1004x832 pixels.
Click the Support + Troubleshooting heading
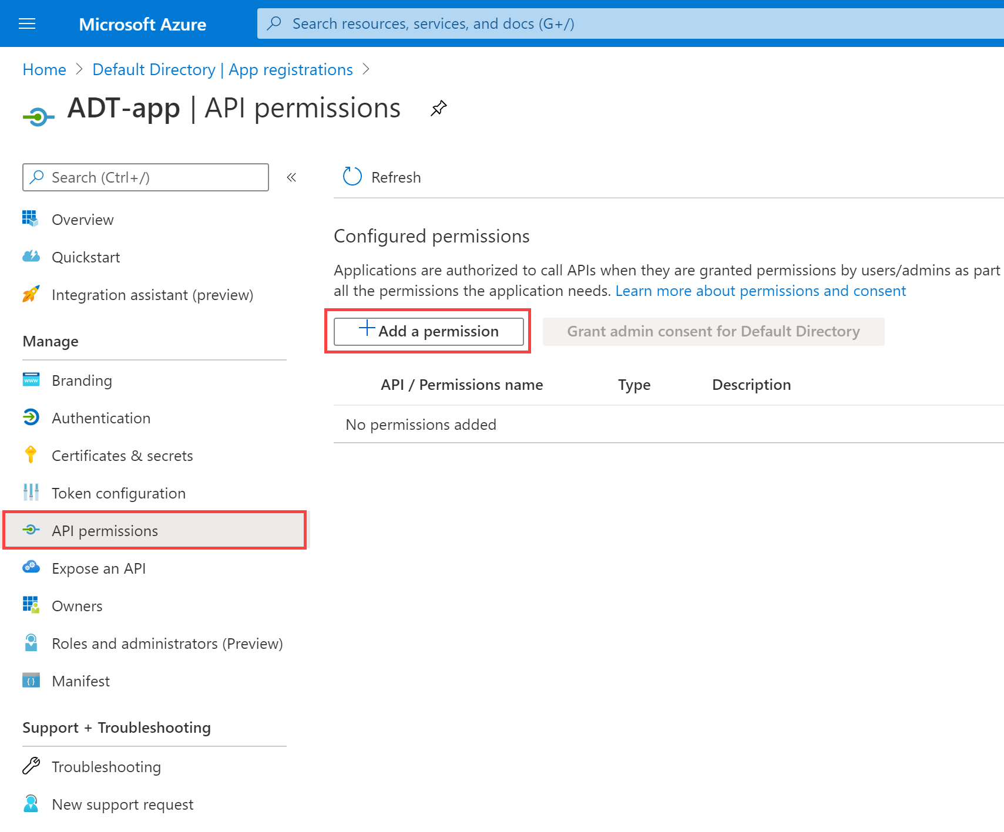tap(116, 727)
